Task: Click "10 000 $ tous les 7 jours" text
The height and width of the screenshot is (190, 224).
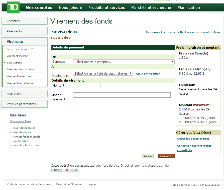Action: [x=197, y=118]
